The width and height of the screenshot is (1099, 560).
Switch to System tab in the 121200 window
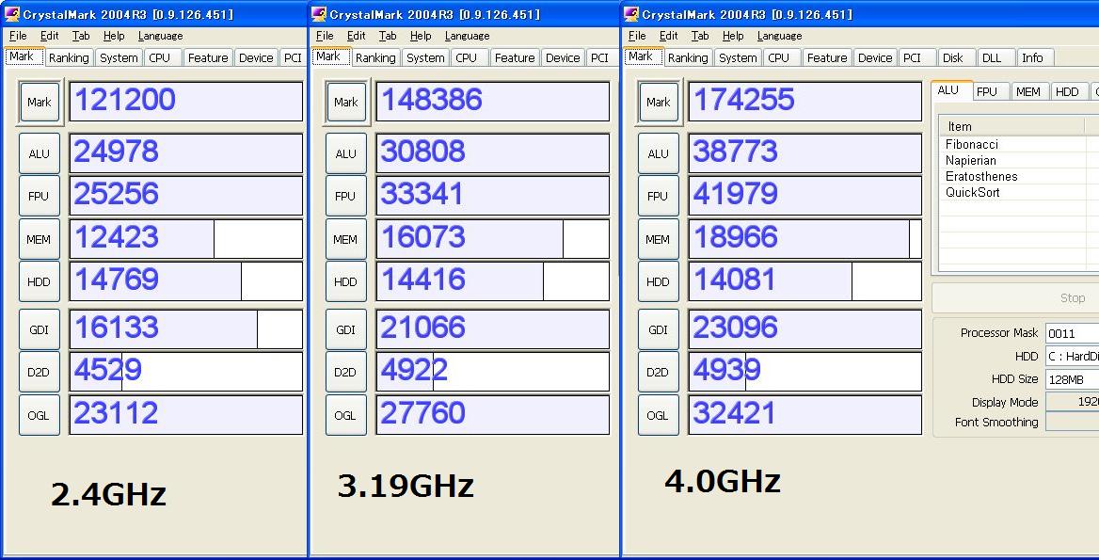[119, 58]
